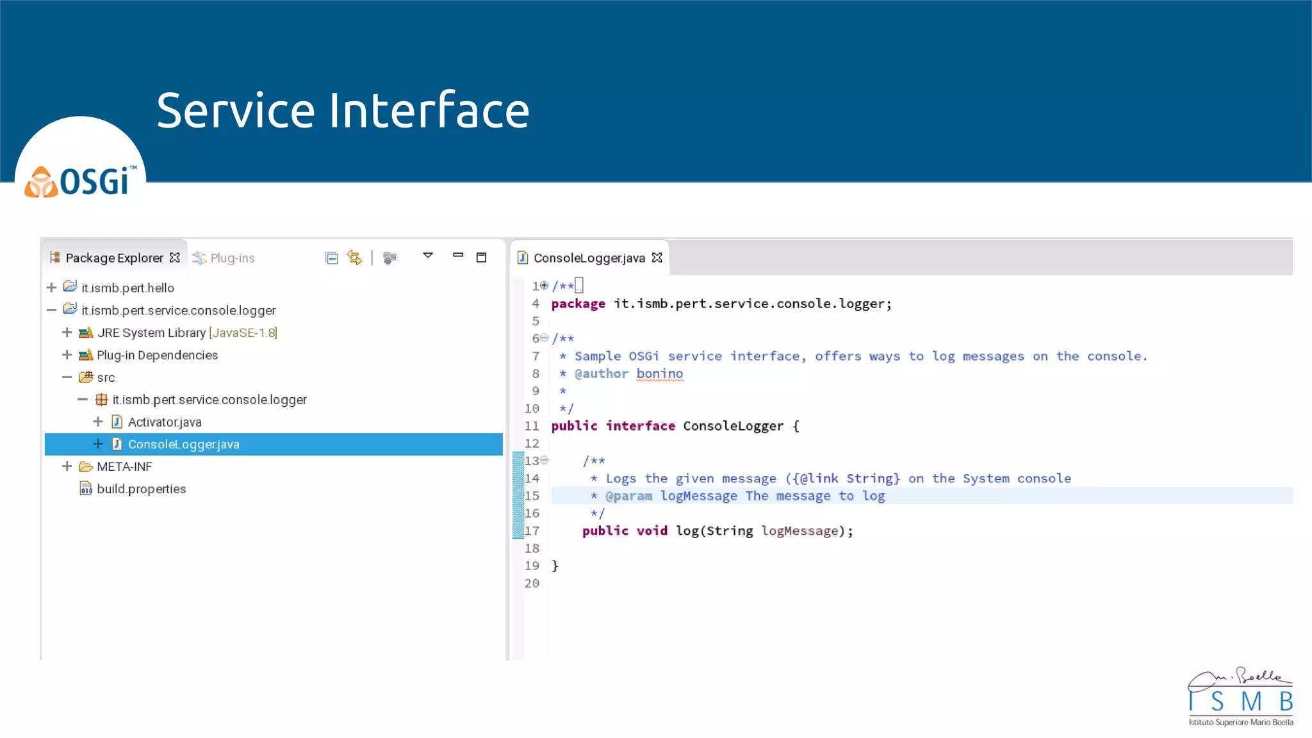Select META-INF in the tree
The width and height of the screenshot is (1312, 738).
pos(124,467)
